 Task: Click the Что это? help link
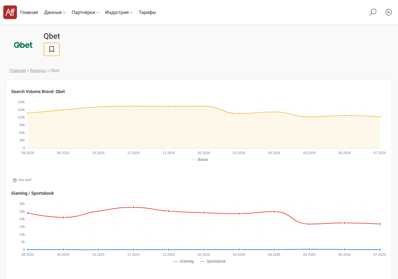click(x=25, y=180)
